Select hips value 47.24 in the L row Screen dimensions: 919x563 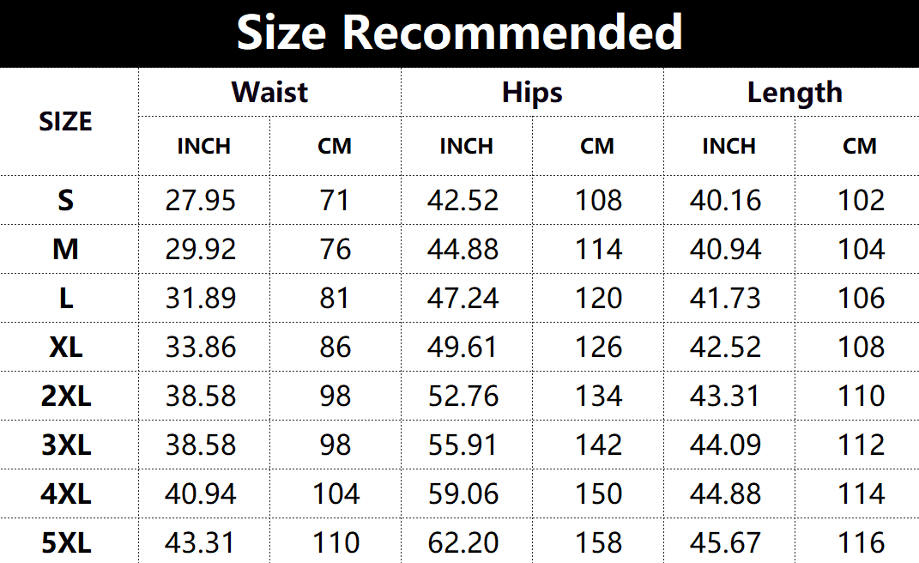click(463, 299)
